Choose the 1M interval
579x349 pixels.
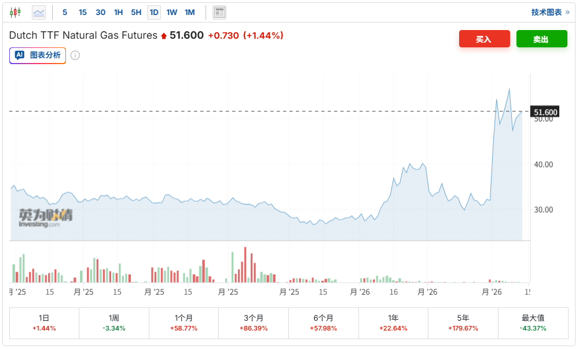[x=190, y=12]
